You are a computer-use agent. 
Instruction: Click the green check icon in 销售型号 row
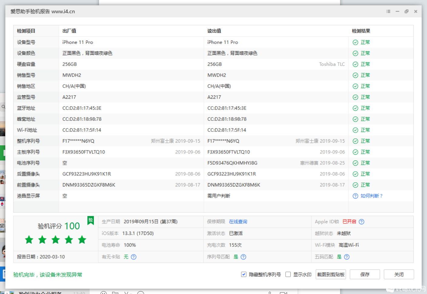pos(356,75)
